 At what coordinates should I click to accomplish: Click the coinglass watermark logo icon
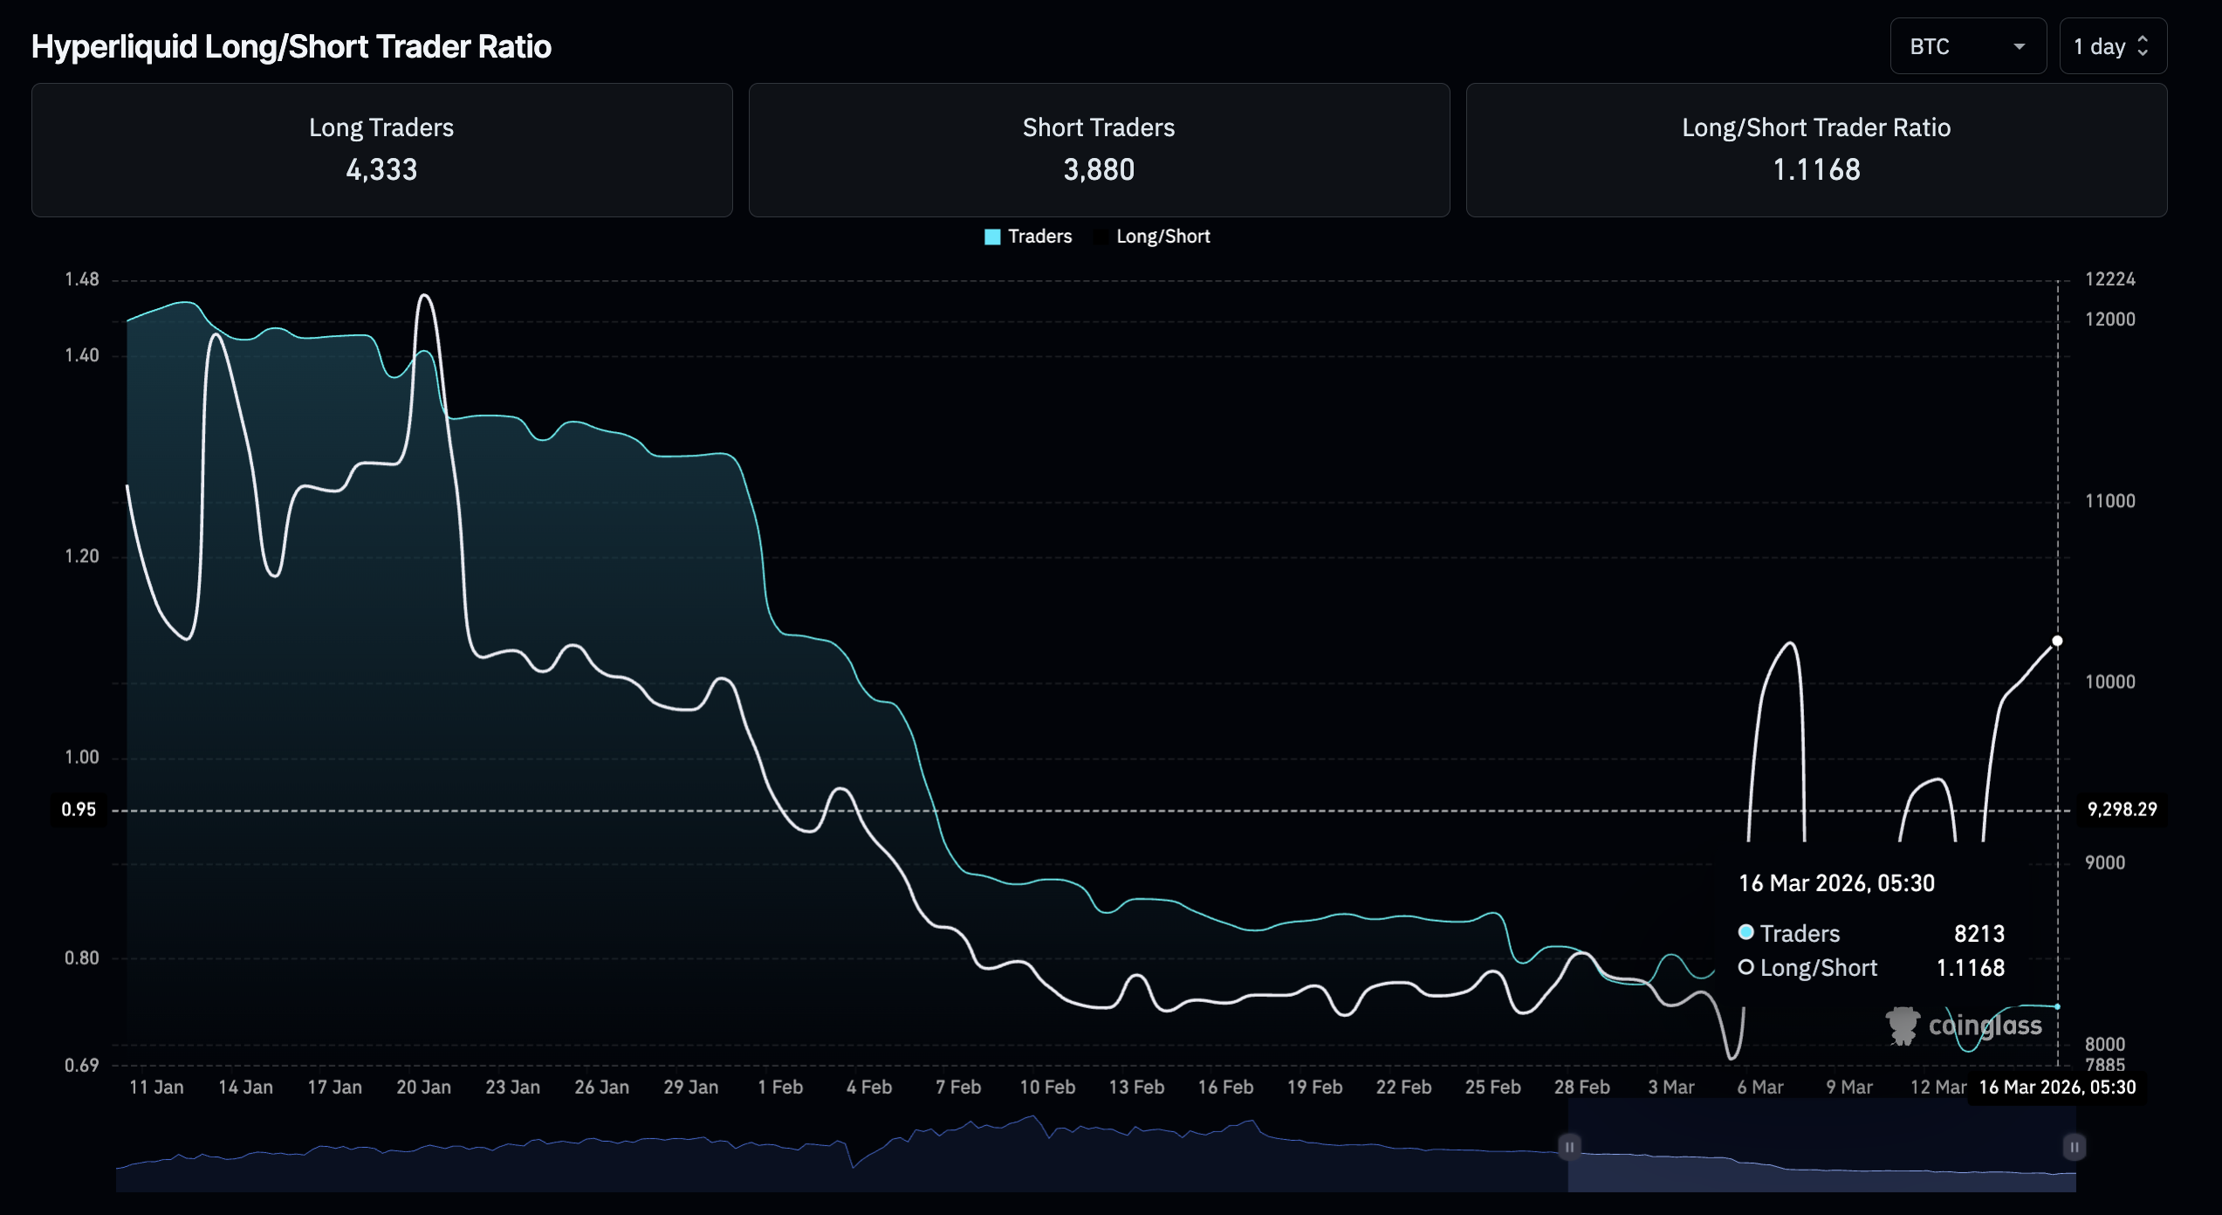[1903, 1026]
